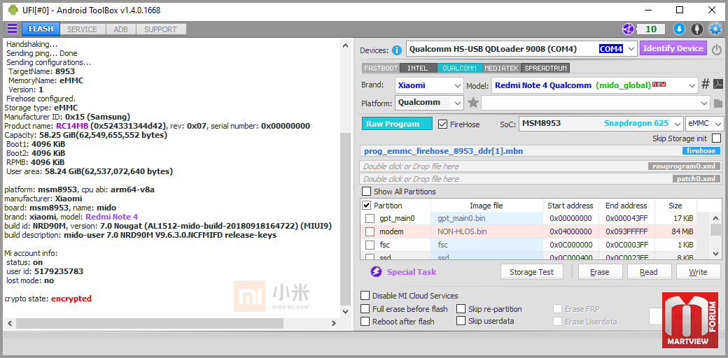Image resolution: width=728 pixels, height=358 pixels.
Task: Click the Read button
Action: pyautogui.click(x=649, y=272)
